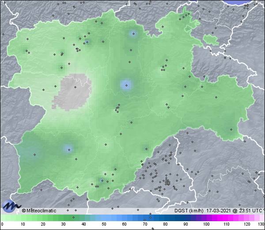Screen dimensions: 265x230
Task: Click the scale label 60
Action: (x=125, y=224)
